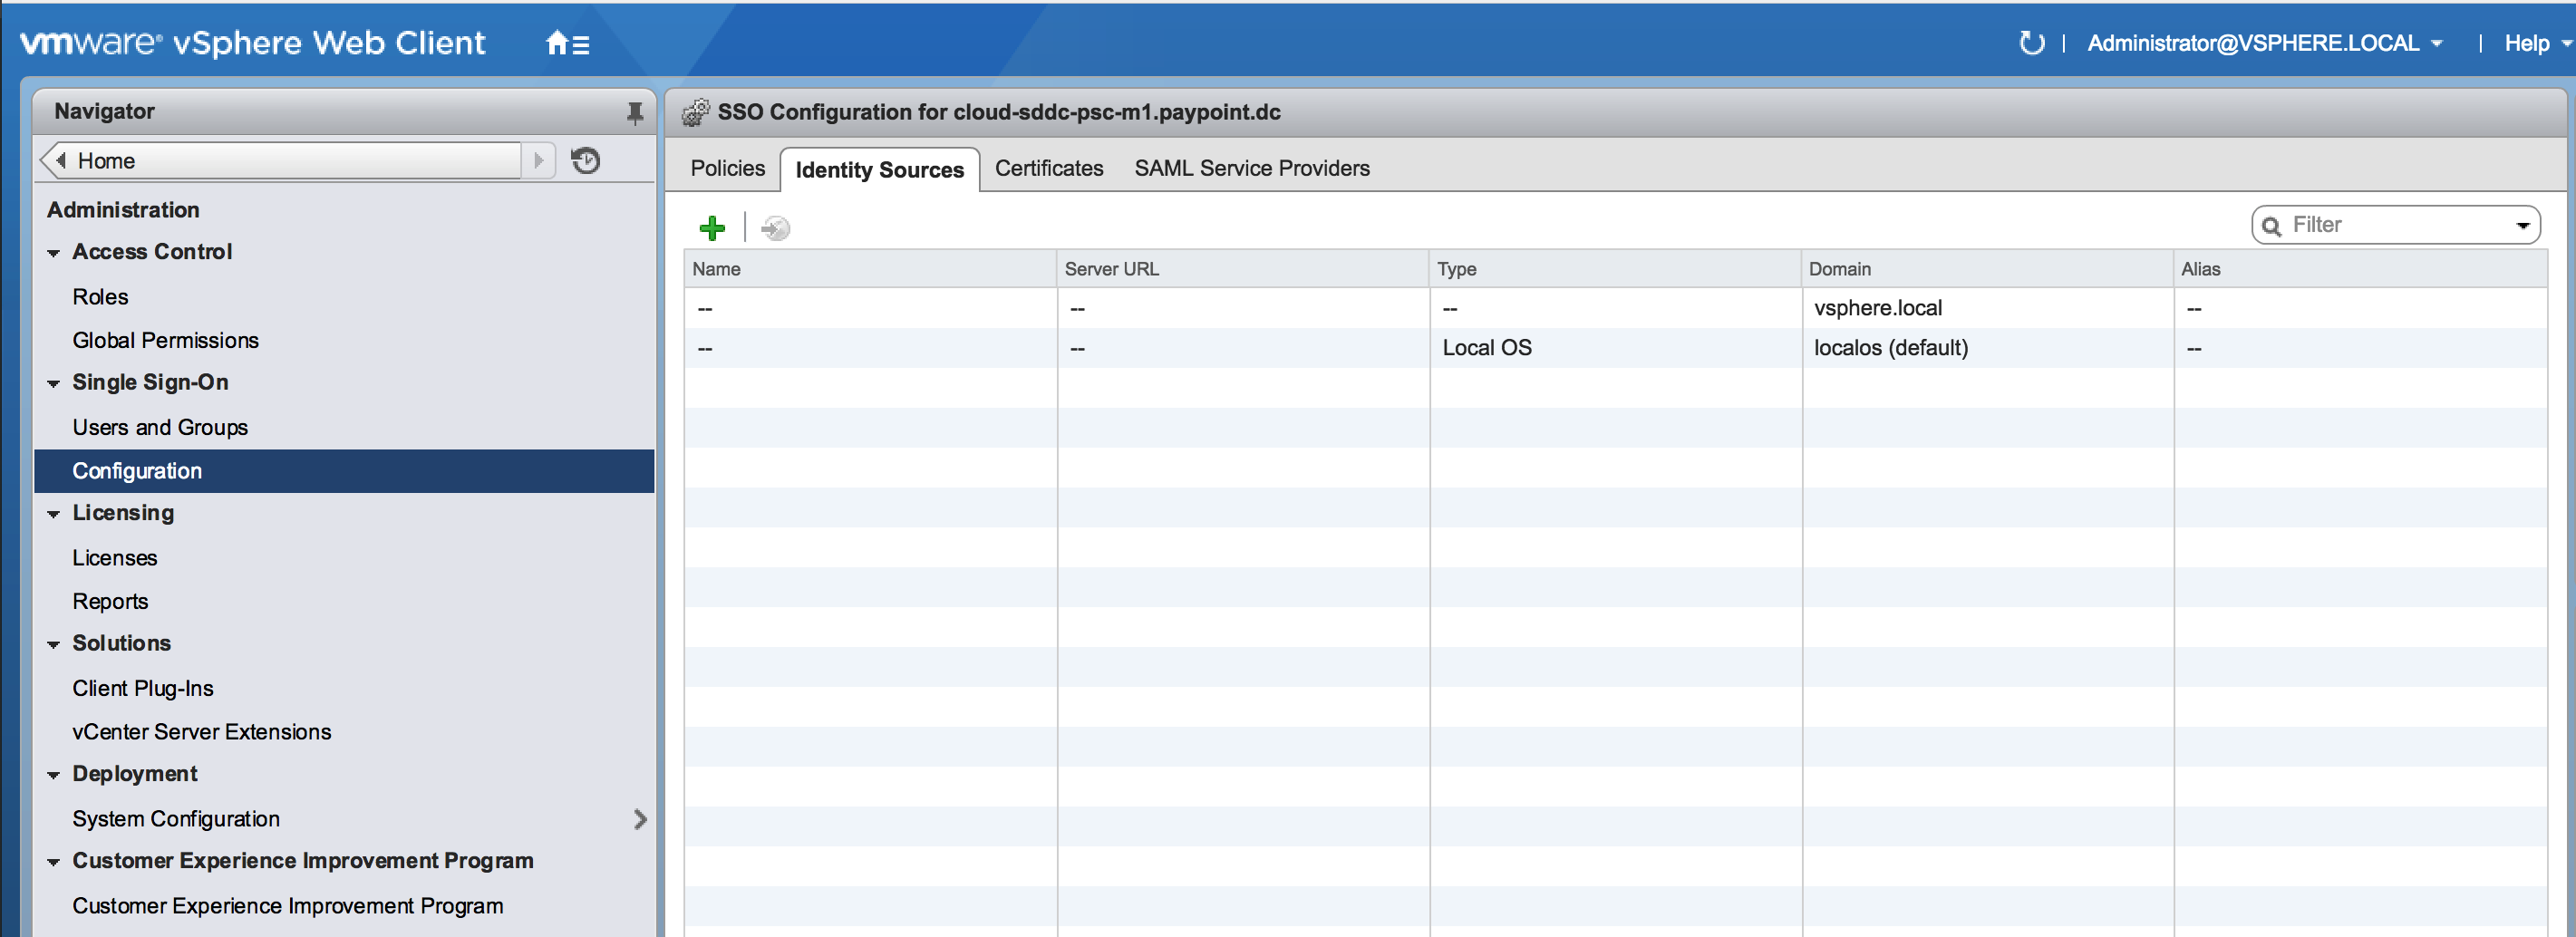Viewport: 2576px width, 937px height.
Task: Expand System Configuration chevron arrow
Action: pos(640,819)
